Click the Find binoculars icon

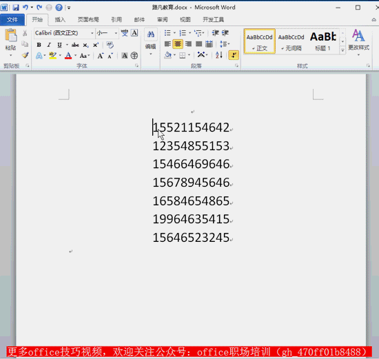click(x=151, y=34)
